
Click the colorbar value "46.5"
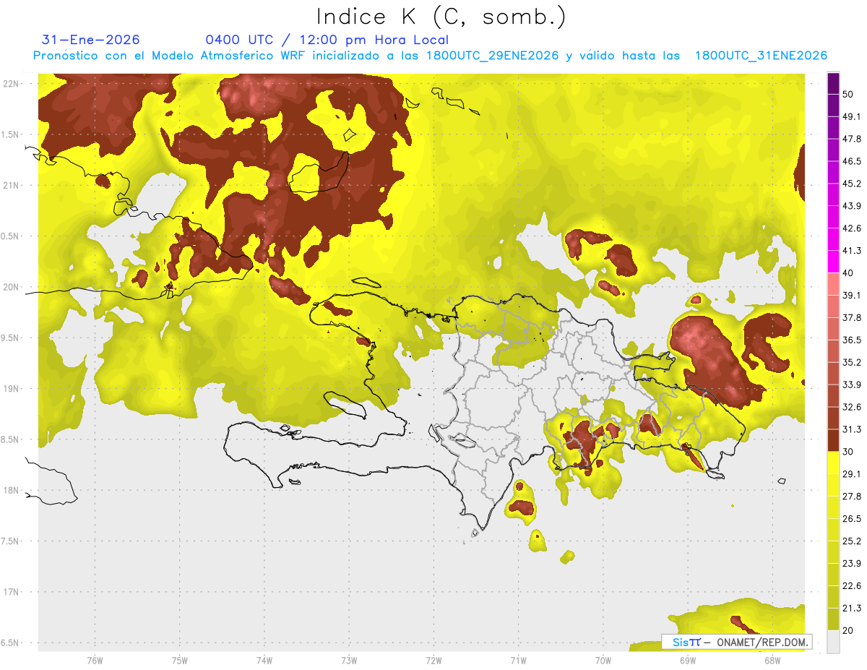[x=852, y=161]
